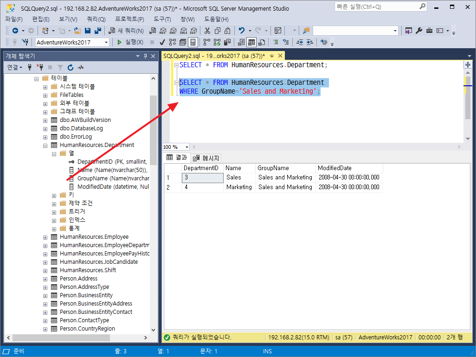
Task: Click the Navigate Backward arrow icon
Action: [15, 31]
